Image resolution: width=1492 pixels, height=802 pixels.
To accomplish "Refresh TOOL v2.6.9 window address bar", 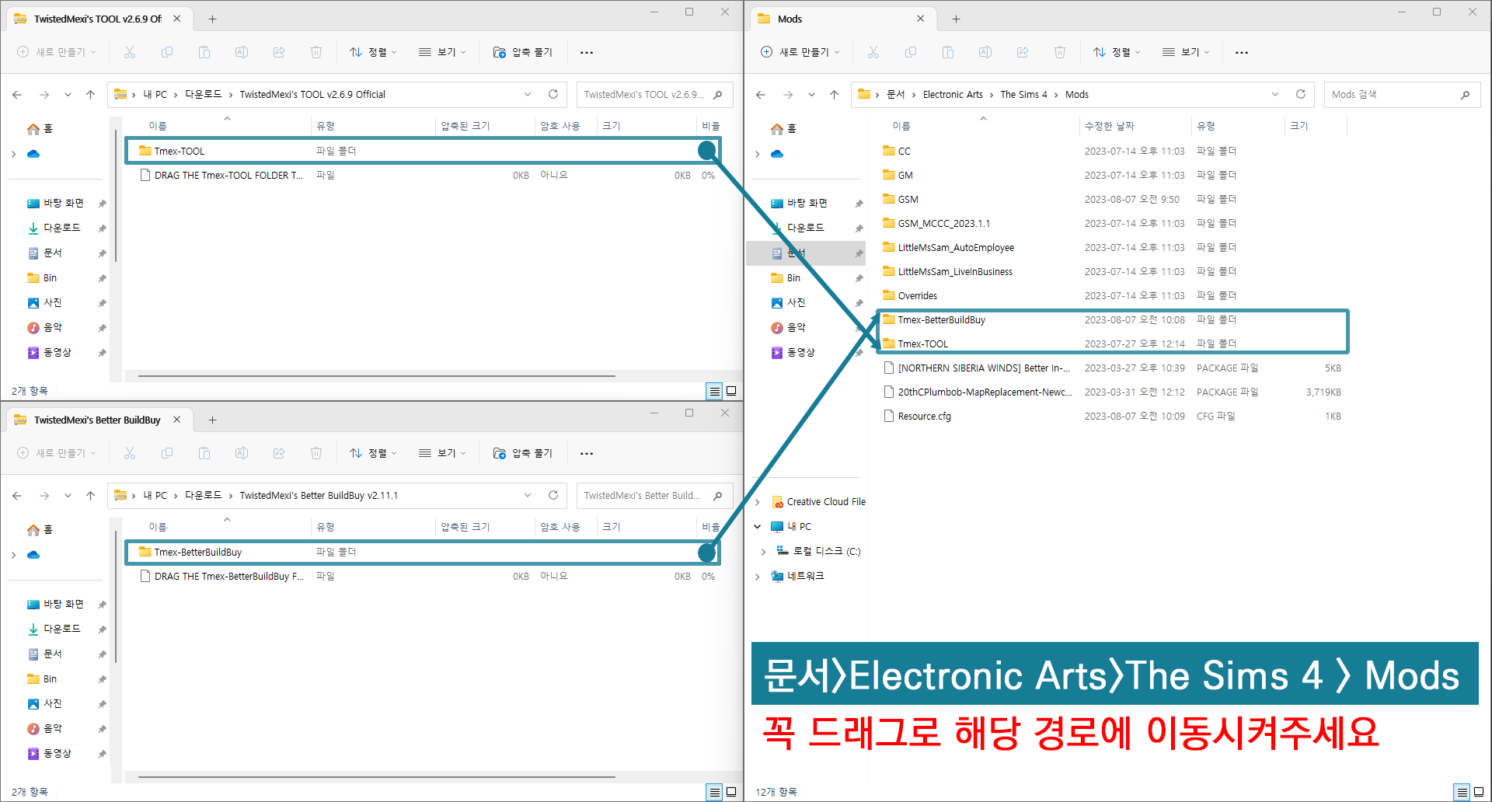I will tap(553, 94).
